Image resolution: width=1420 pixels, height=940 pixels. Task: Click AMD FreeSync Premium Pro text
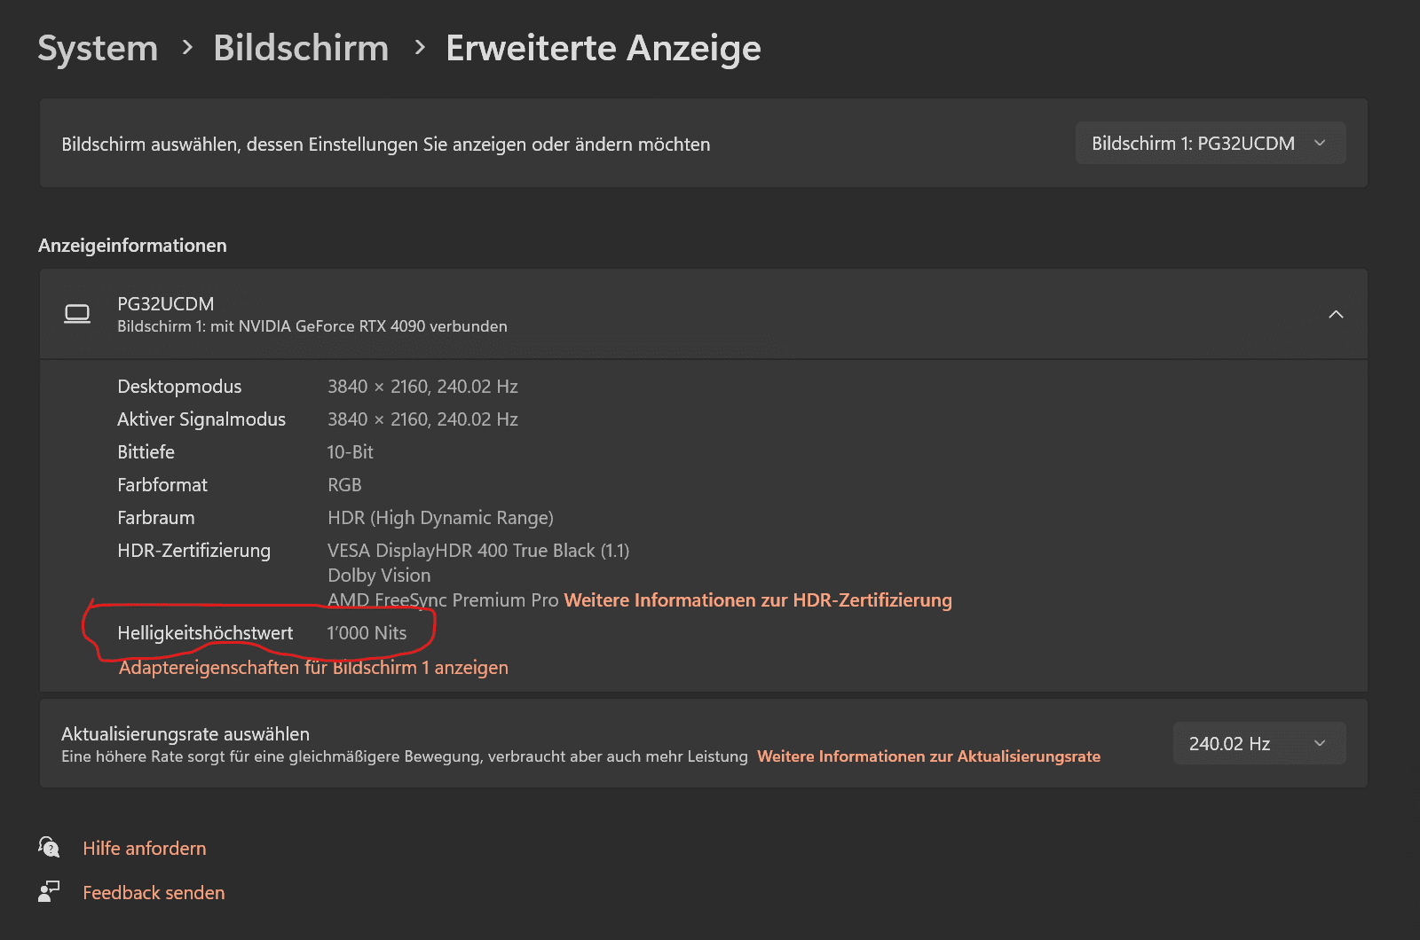(443, 600)
